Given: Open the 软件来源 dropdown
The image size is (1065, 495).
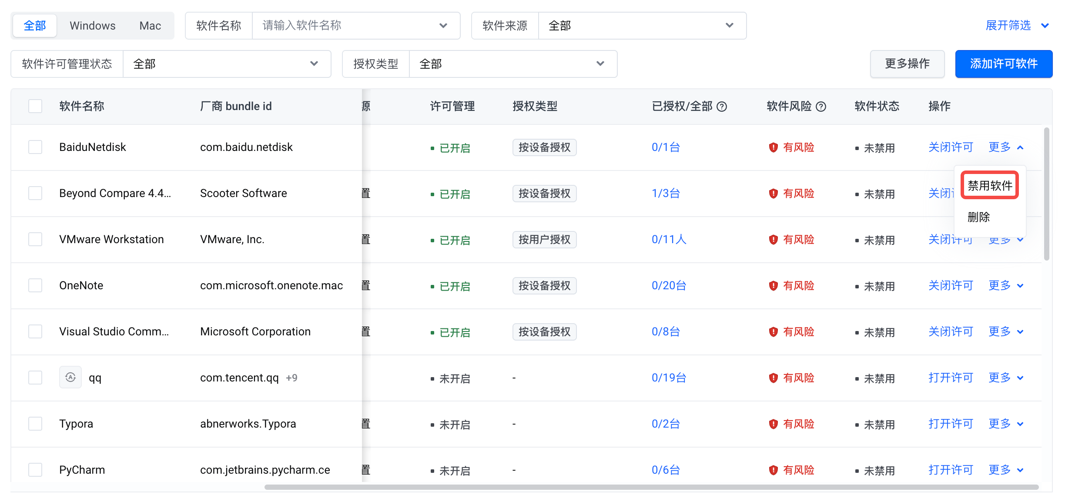Looking at the screenshot, I should click(x=642, y=26).
